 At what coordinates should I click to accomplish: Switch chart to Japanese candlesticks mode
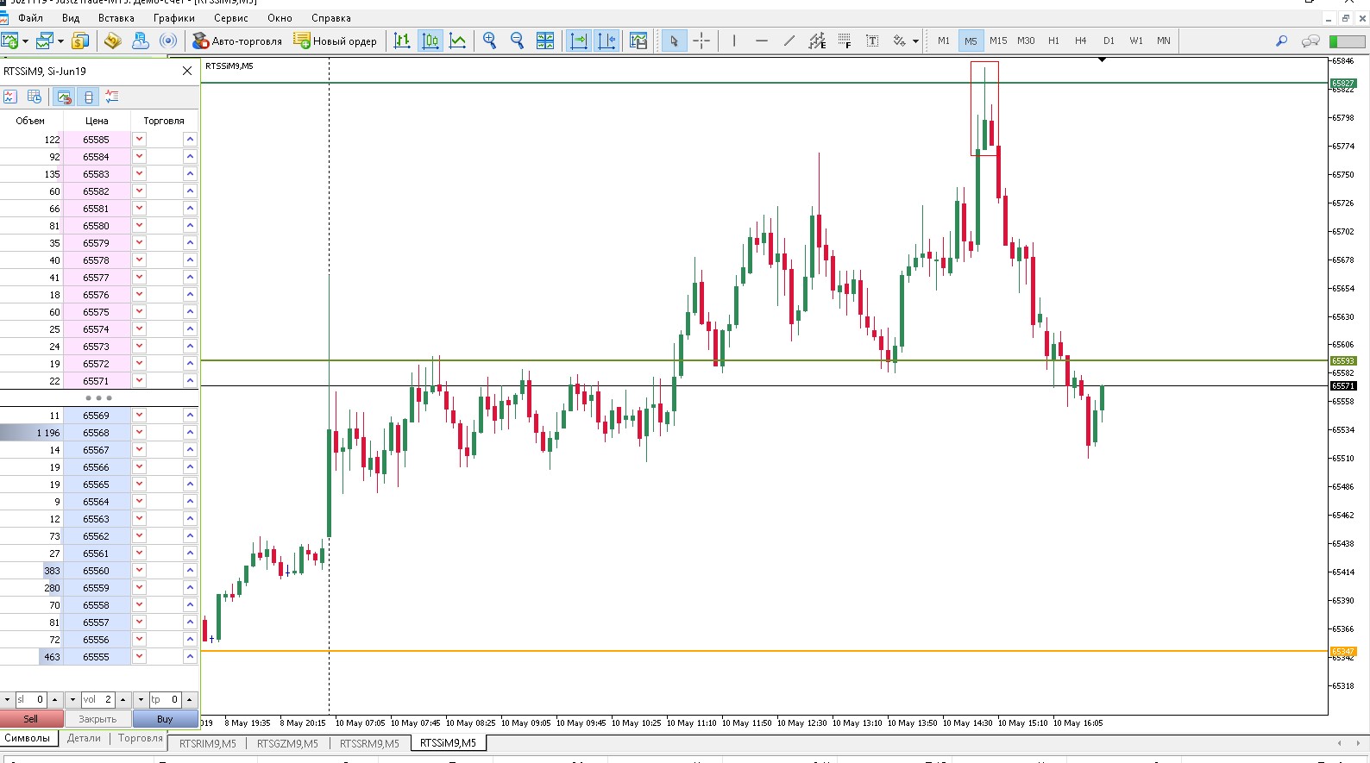[x=430, y=41]
